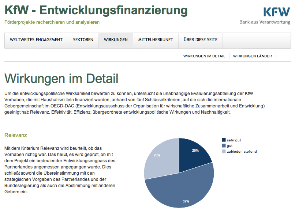The width and height of the screenshot is (295, 209).
Task: Select the Wirkungen navigation tab
Action: click(116, 40)
